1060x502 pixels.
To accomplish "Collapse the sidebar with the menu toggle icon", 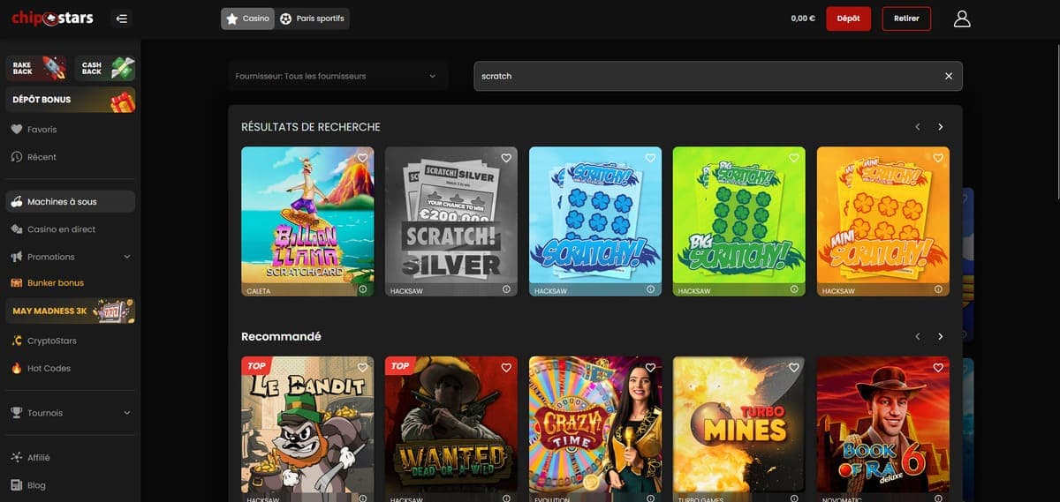I will coord(122,19).
